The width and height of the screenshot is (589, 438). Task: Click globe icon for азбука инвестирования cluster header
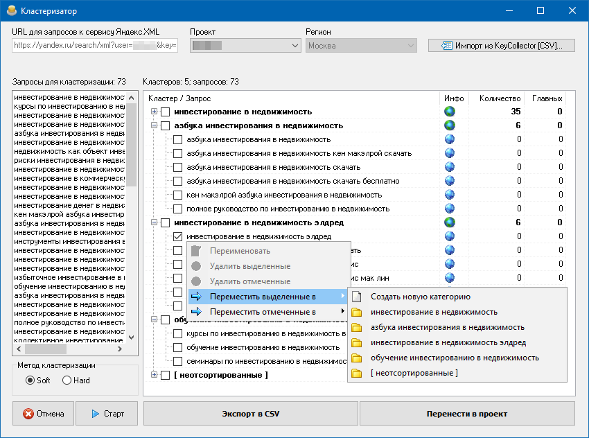tap(449, 125)
